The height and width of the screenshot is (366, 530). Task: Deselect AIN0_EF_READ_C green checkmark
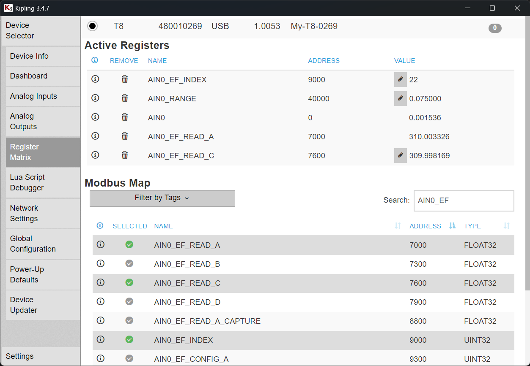129,282
